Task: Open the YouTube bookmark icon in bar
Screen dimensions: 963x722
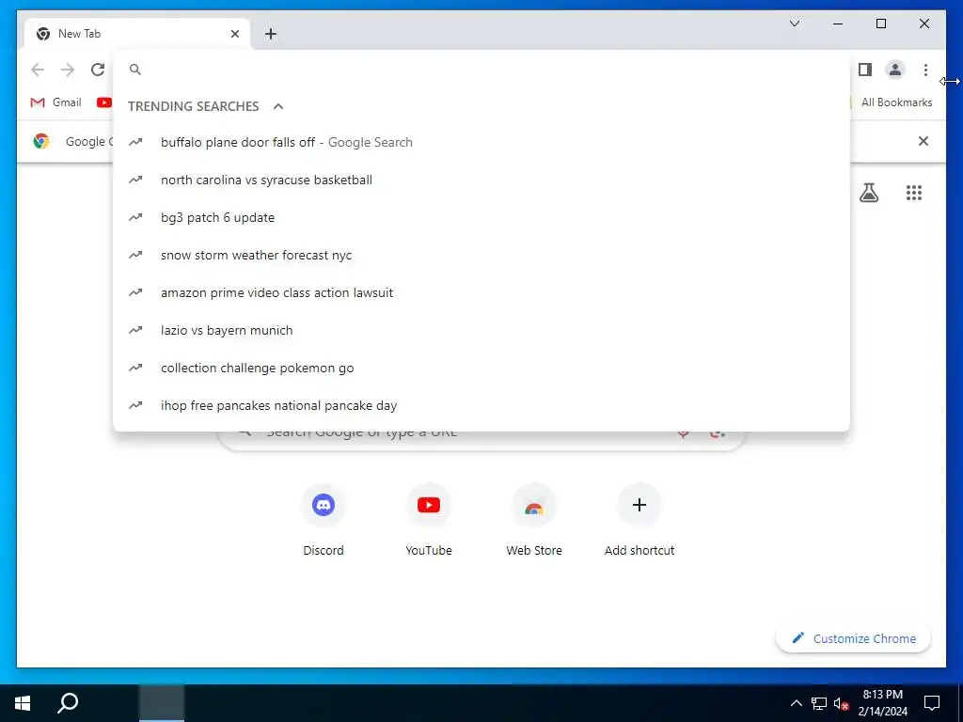Action: 104,102
